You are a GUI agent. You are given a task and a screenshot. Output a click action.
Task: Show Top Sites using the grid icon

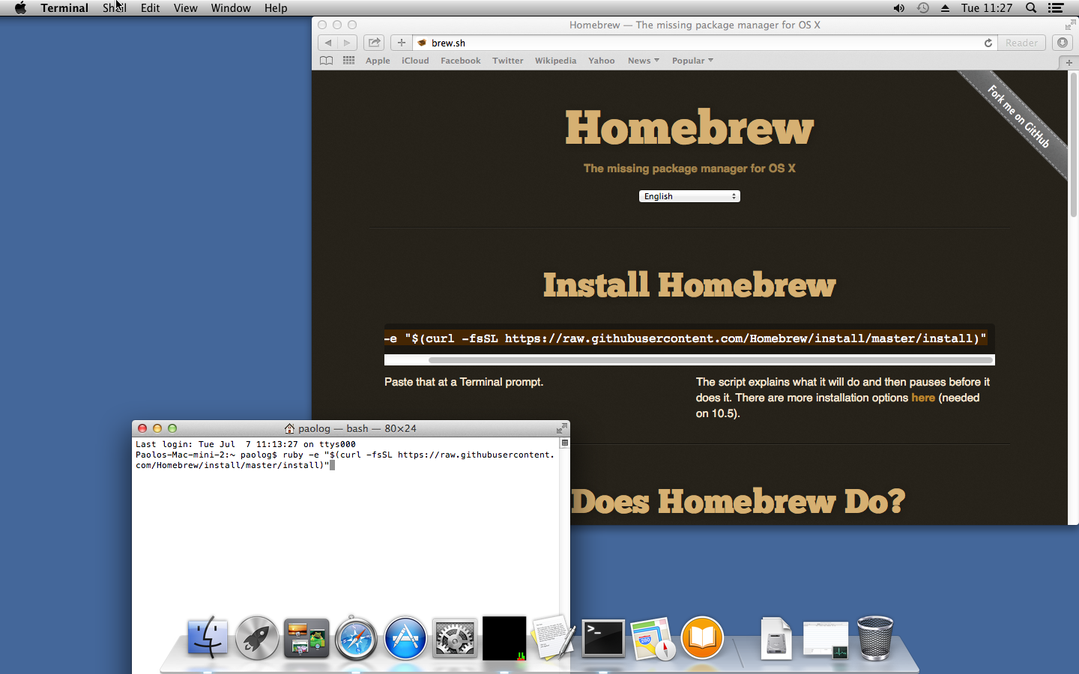[348, 61]
